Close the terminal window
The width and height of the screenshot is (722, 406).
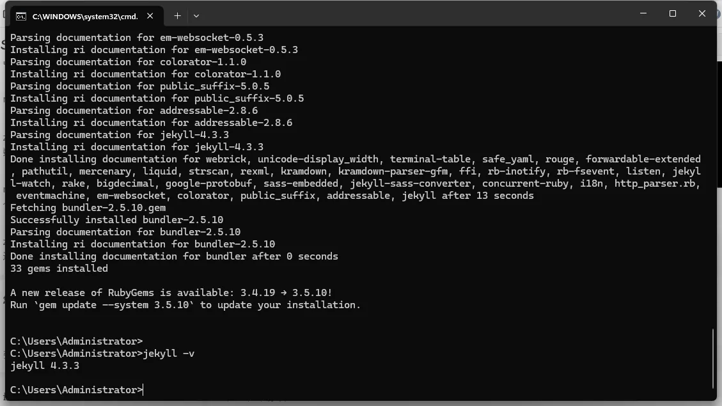tap(702, 13)
